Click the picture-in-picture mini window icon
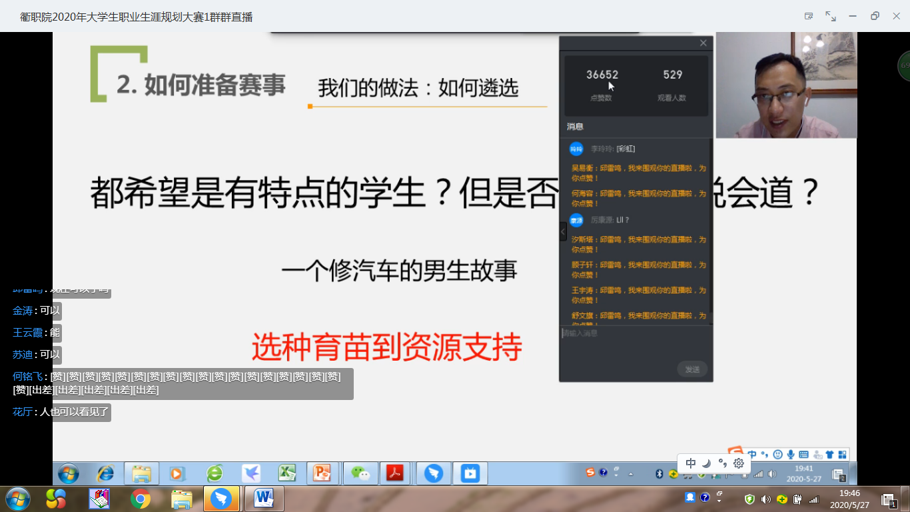The height and width of the screenshot is (512, 910). [x=809, y=16]
